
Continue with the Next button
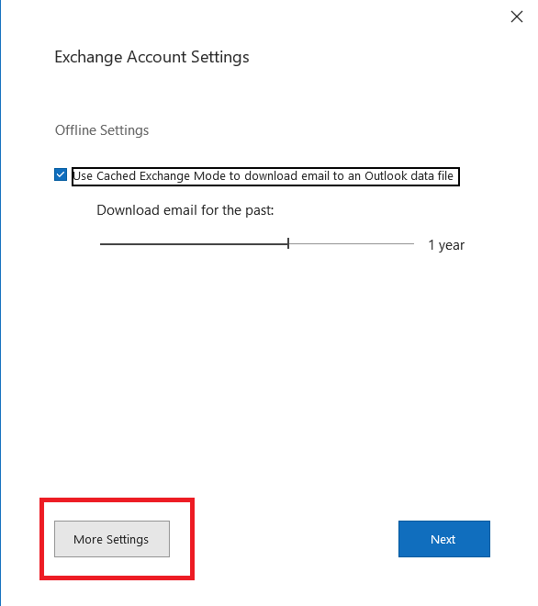[x=444, y=539]
